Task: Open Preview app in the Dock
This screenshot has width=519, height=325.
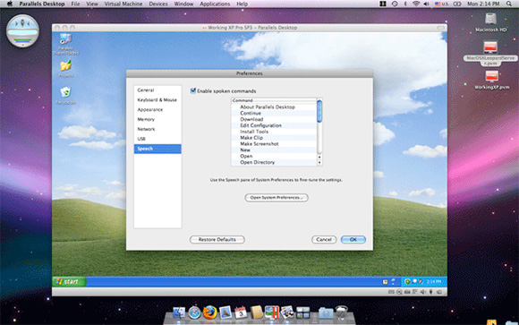Action: point(287,312)
